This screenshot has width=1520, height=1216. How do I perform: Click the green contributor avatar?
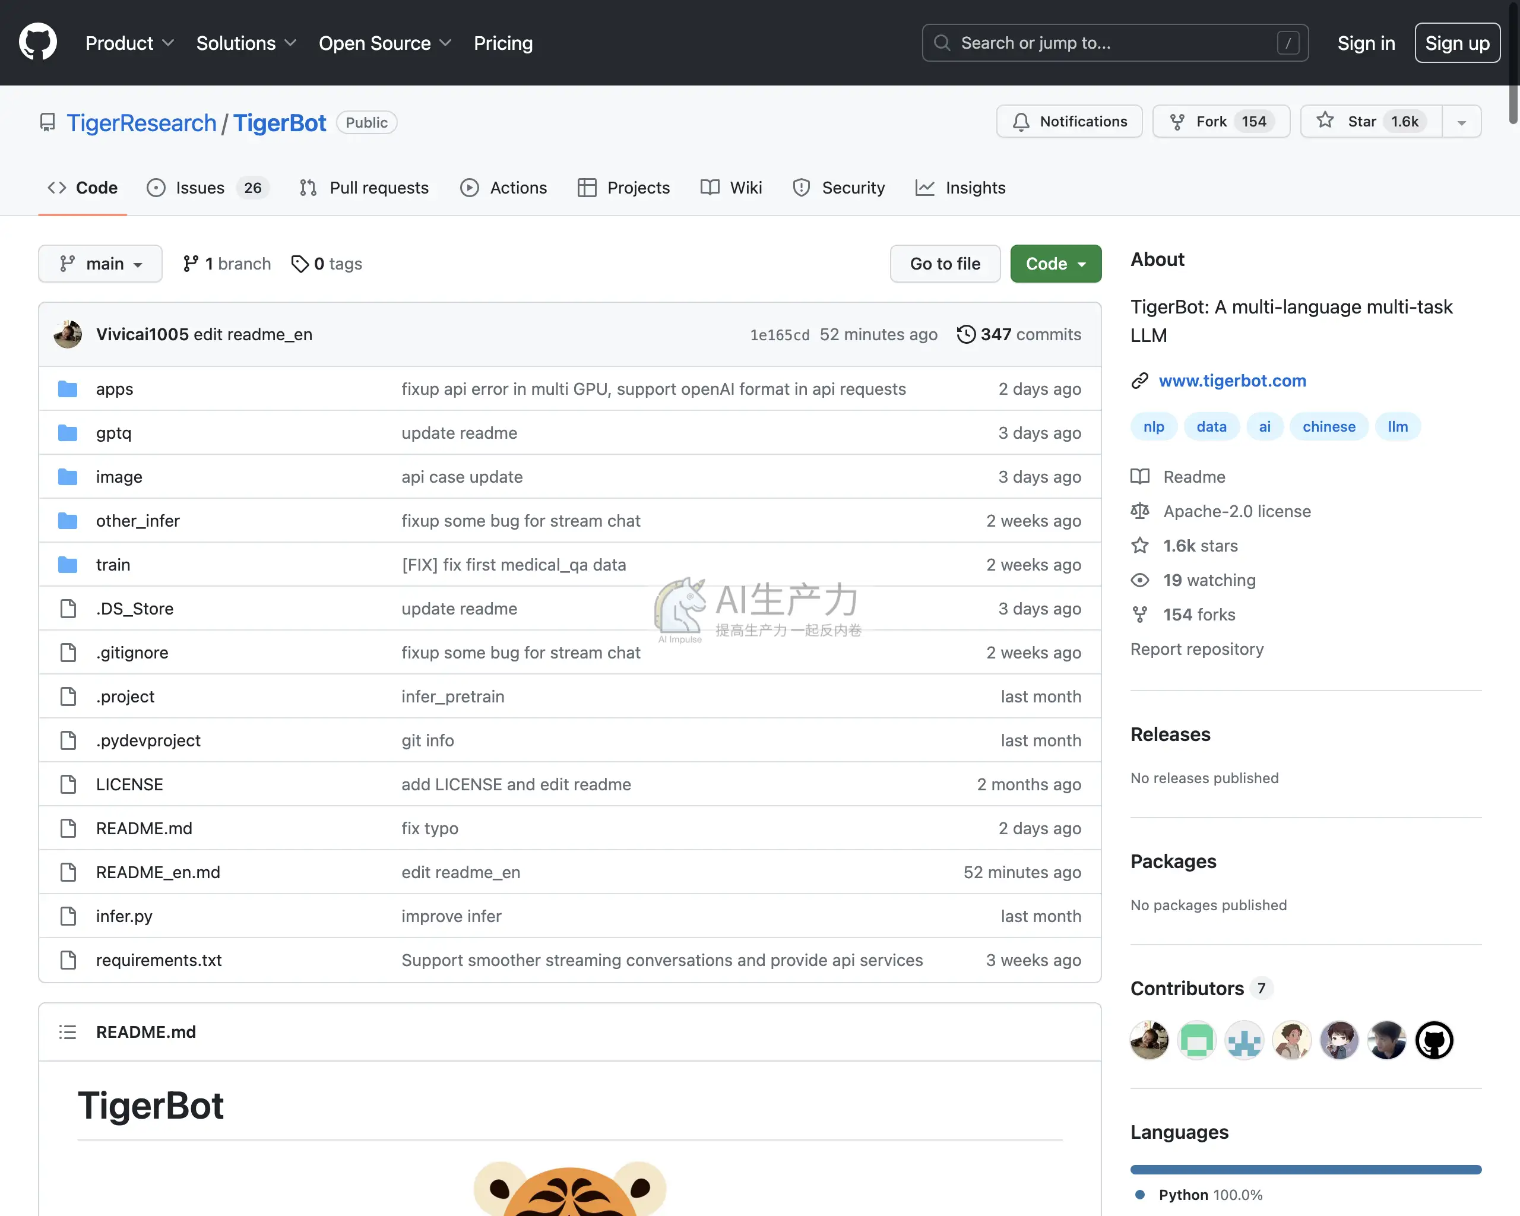pos(1196,1040)
